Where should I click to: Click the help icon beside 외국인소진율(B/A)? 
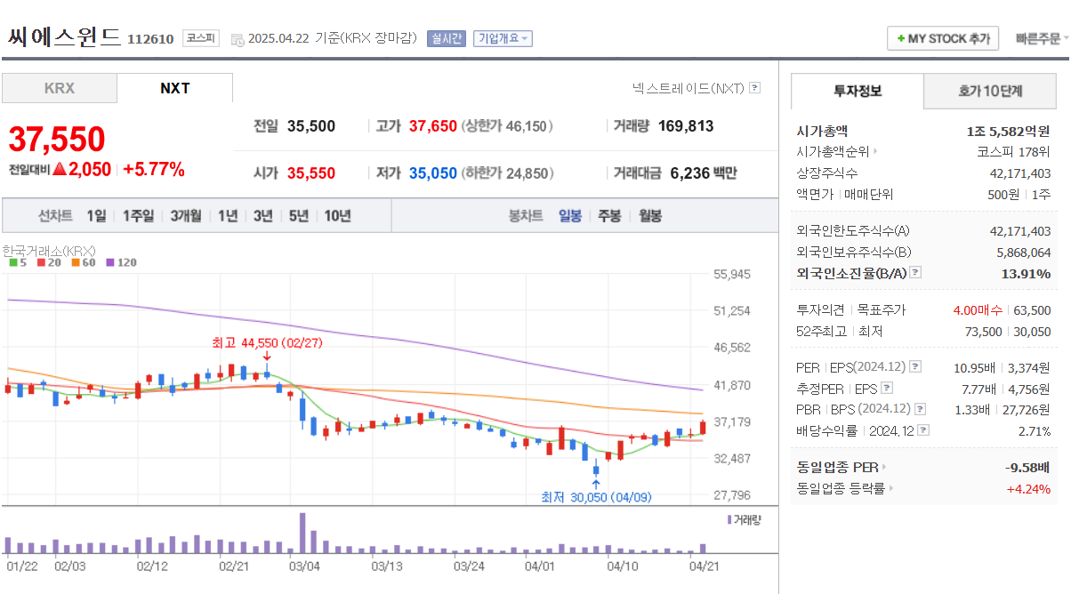pyautogui.click(x=914, y=272)
